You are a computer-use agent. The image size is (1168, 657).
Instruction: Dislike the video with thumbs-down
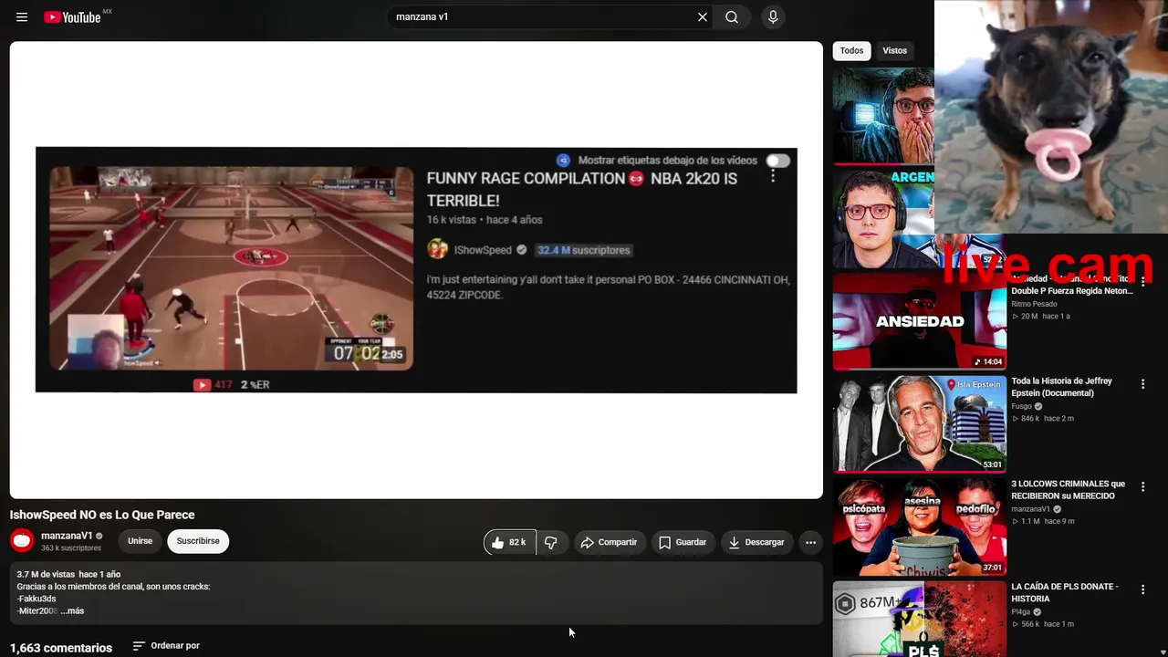(x=551, y=542)
